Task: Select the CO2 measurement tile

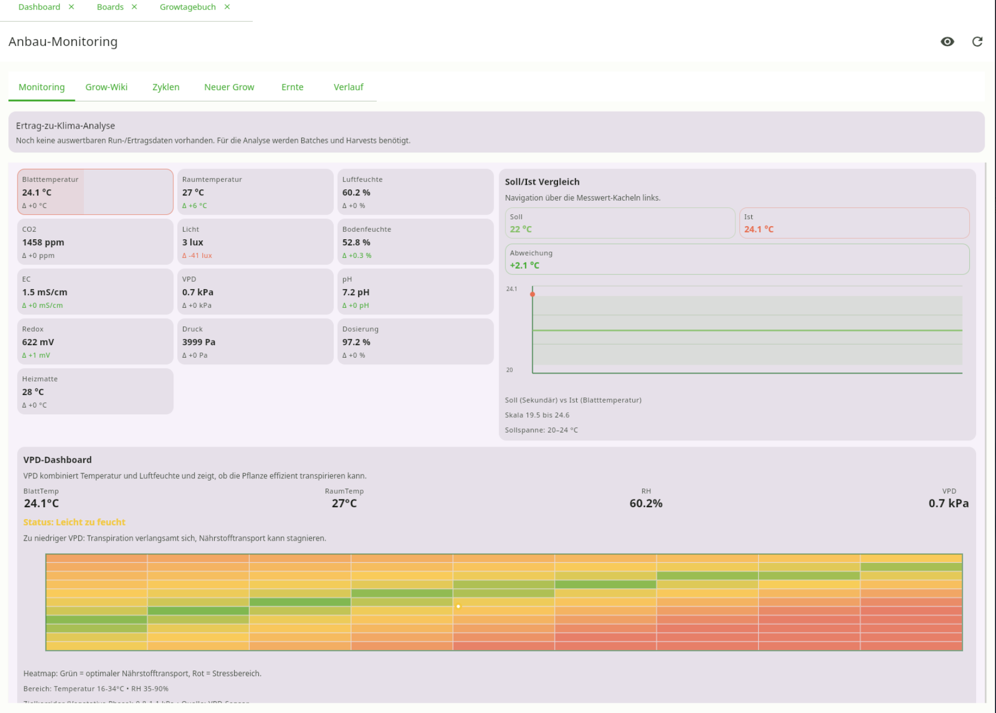Action: coord(95,242)
